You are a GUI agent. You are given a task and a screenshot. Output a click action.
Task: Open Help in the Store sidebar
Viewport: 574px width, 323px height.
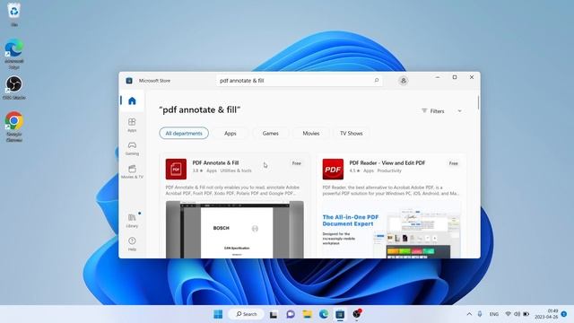pyautogui.click(x=132, y=243)
